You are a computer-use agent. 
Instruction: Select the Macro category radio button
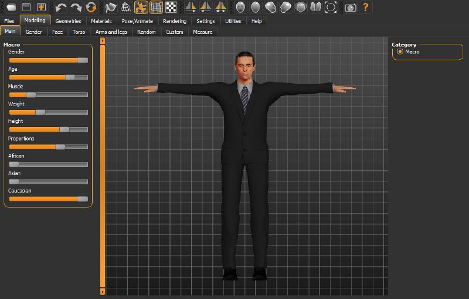(400, 52)
